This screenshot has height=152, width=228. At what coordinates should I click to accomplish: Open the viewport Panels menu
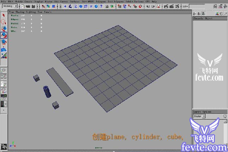click(48, 12)
